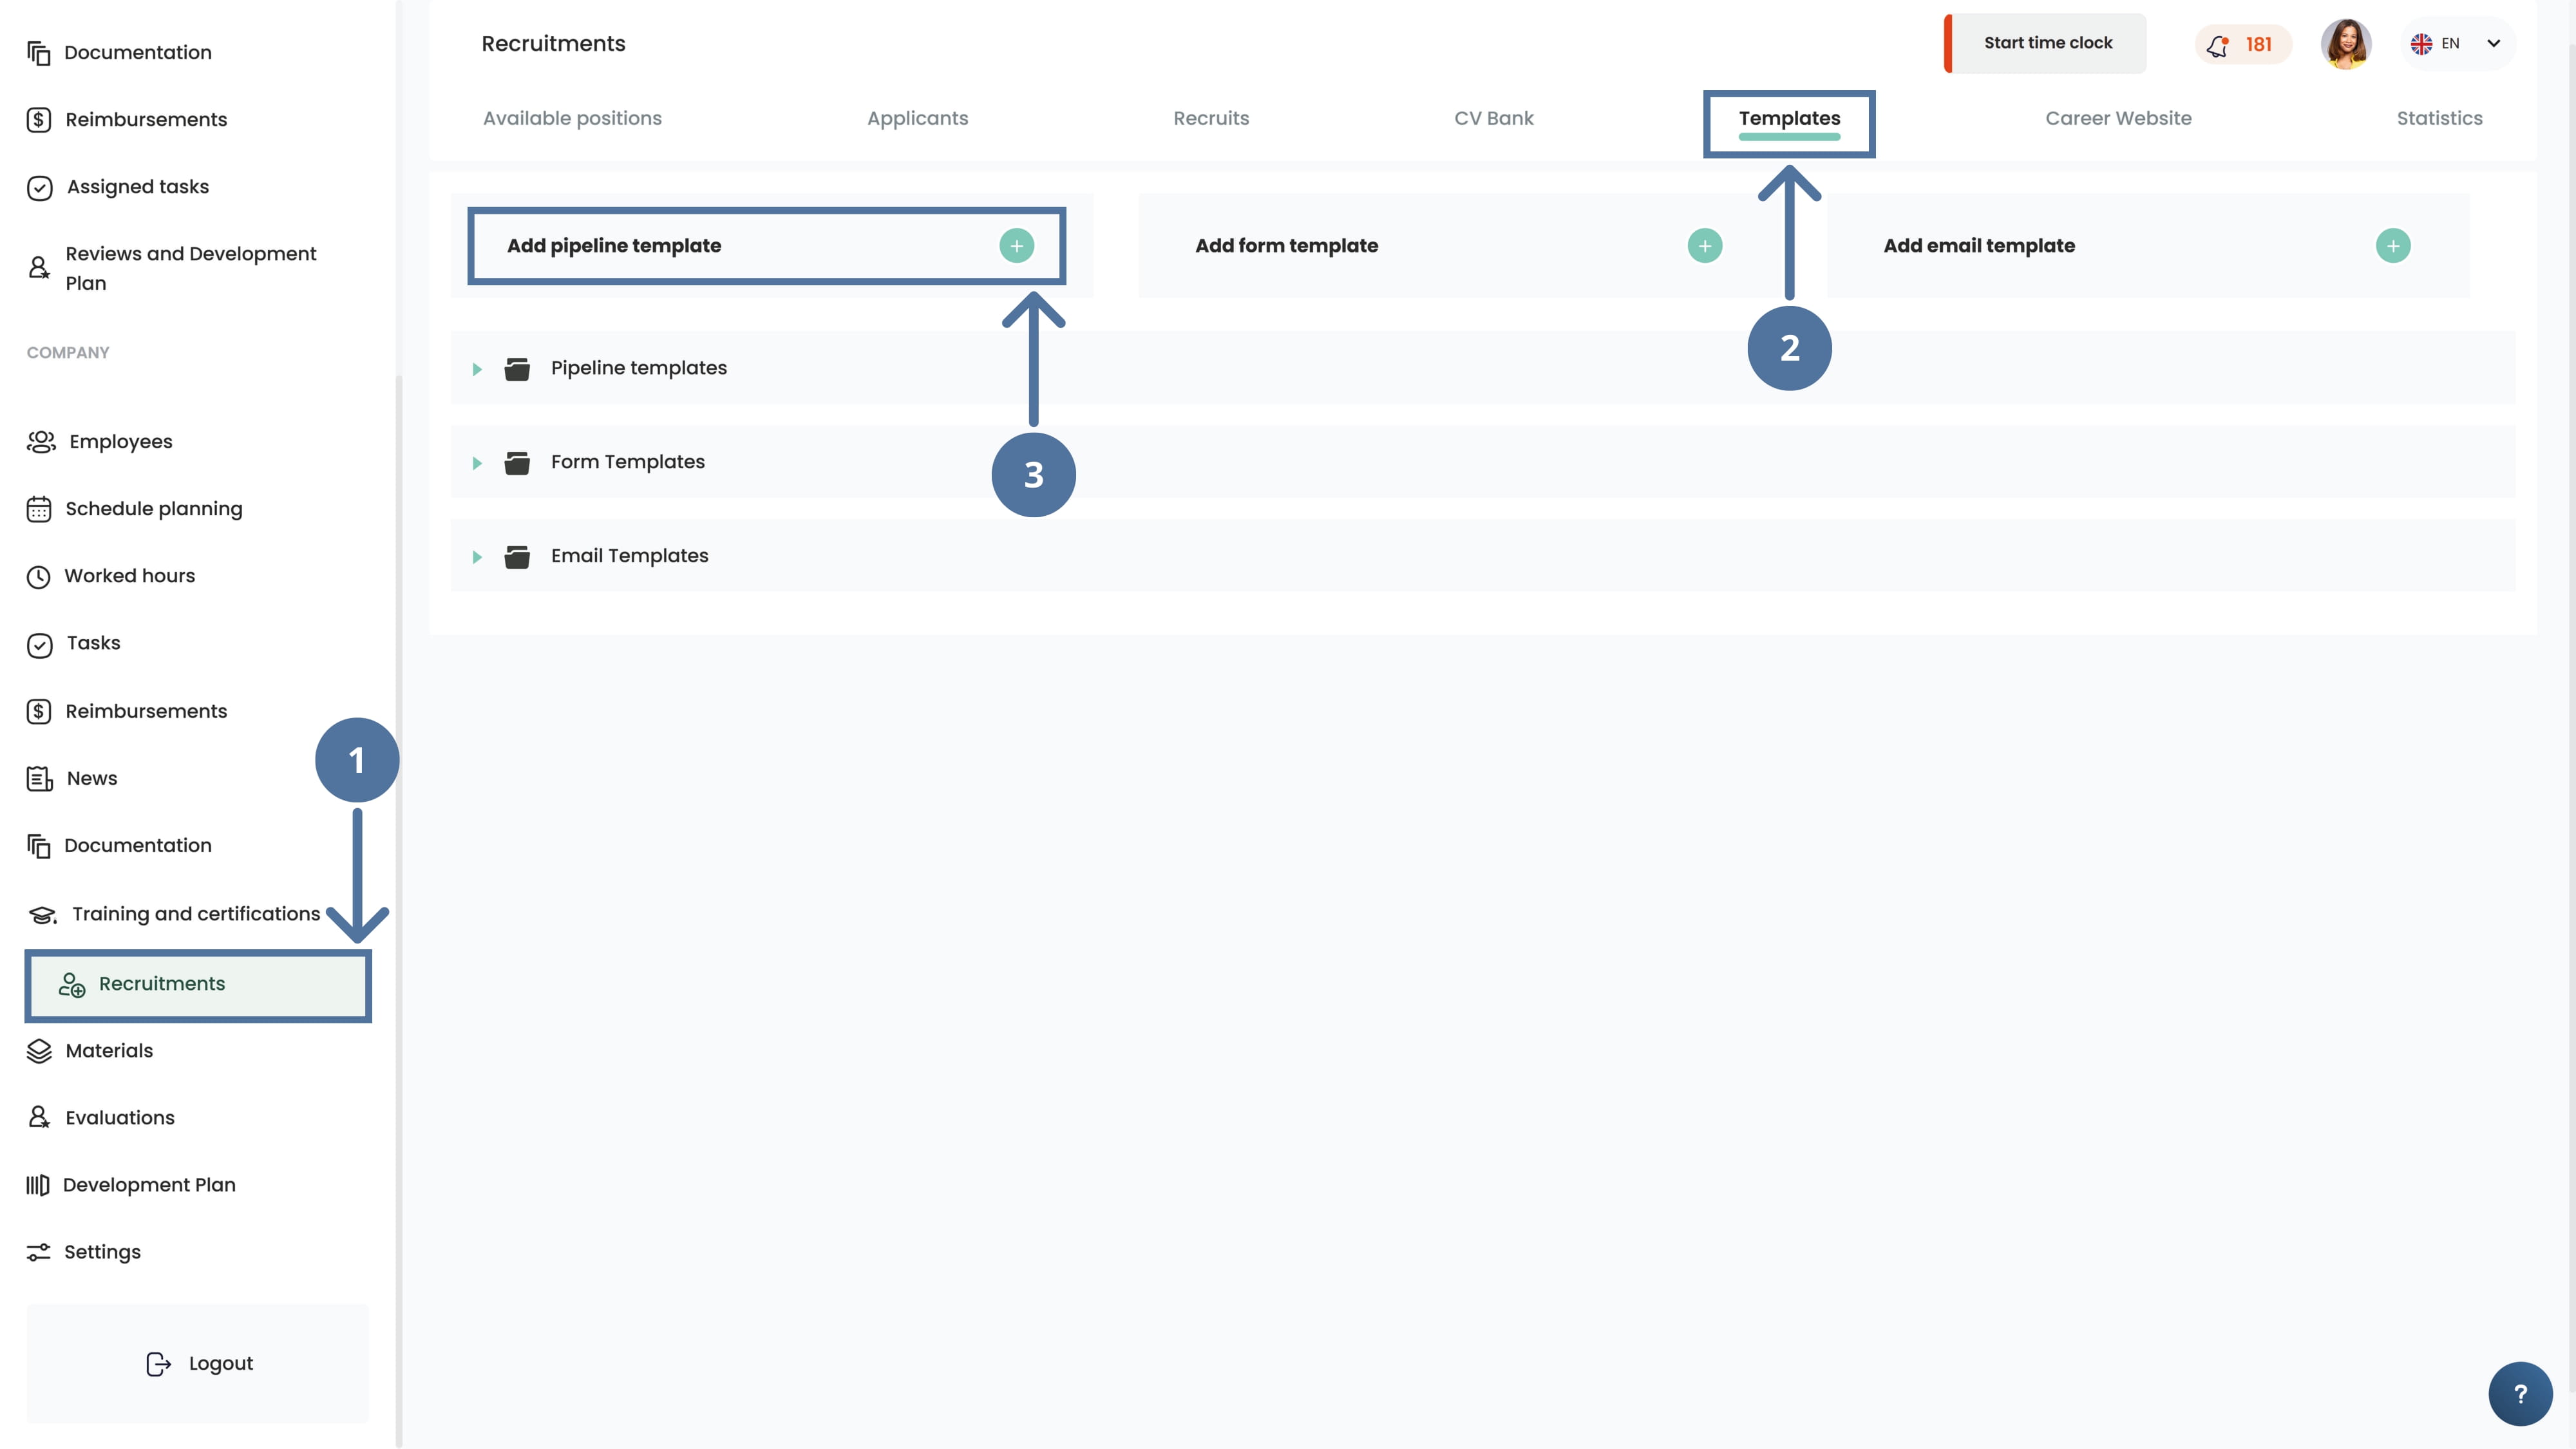Image resolution: width=2576 pixels, height=1449 pixels.
Task: Switch to the Applicants tab
Action: [917, 118]
